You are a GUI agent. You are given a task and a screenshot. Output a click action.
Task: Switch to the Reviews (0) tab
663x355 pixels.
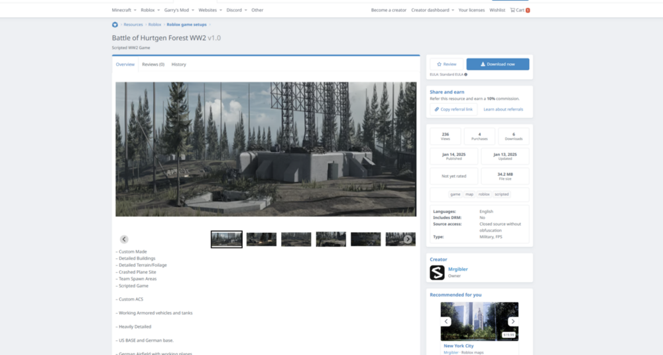tap(153, 64)
